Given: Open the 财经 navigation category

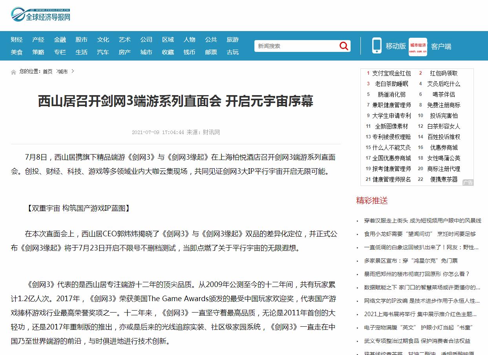Looking at the screenshot, I should [16, 40].
